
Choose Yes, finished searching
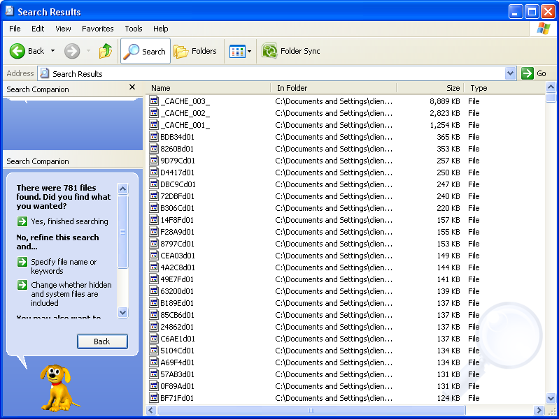tap(62, 221)
